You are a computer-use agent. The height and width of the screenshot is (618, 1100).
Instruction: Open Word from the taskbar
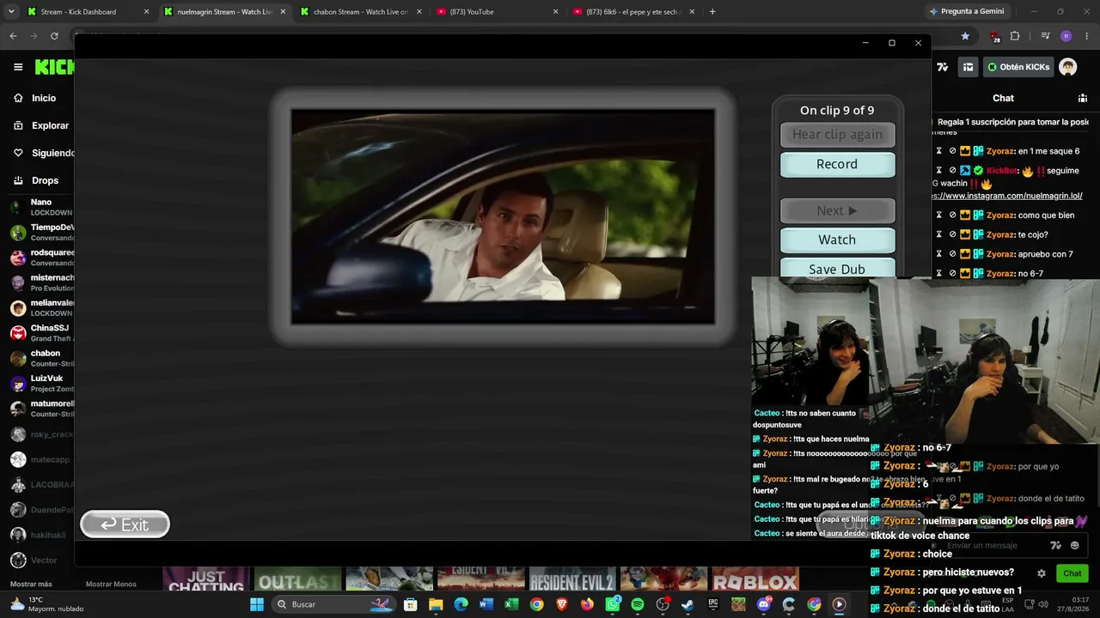pyautogui.click(x=486, y=604)
